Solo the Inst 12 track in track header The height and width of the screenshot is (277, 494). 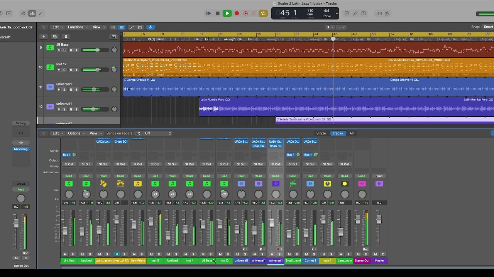click(64, 70)
